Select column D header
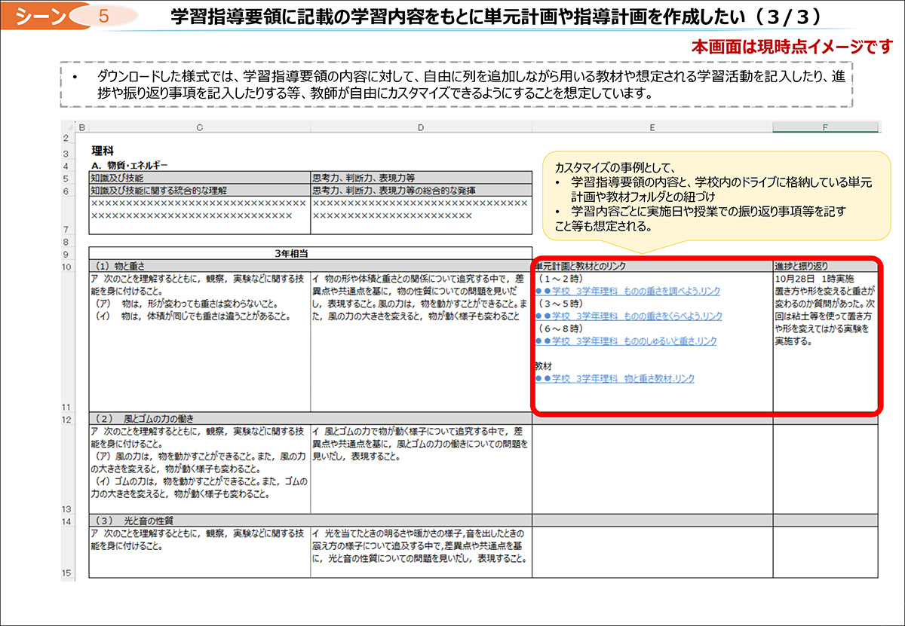This screenshot has height=626, width=905. [421, 127]
